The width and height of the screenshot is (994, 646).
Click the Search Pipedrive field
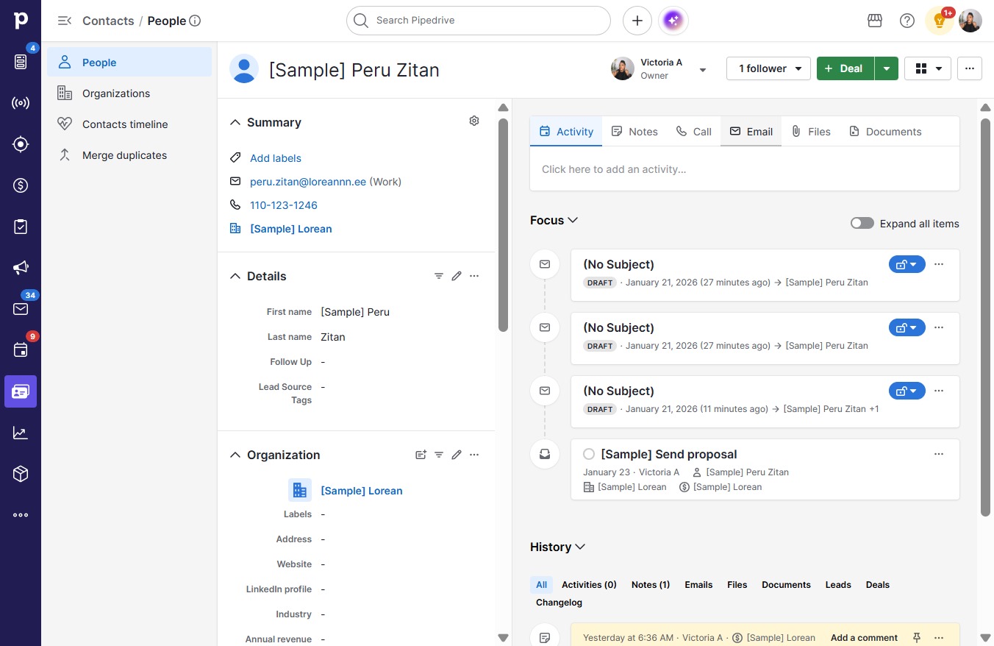coord(479,21)
